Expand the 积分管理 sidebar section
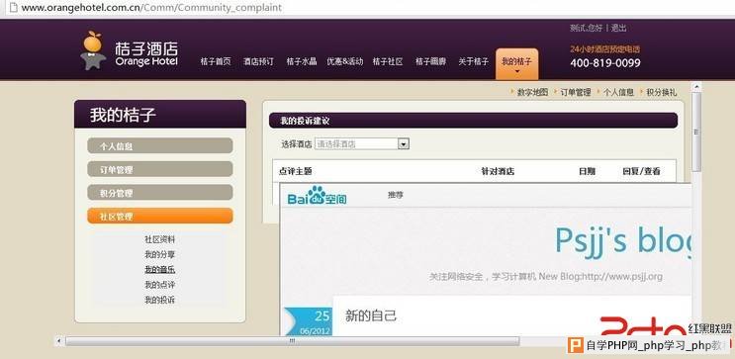735x359 pixels. (160, 193)
